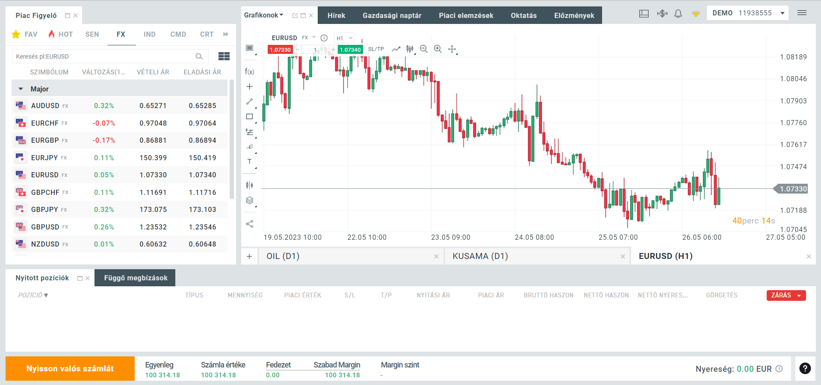Open the DEMO 11938555 account dropdown

click(748, 13)
